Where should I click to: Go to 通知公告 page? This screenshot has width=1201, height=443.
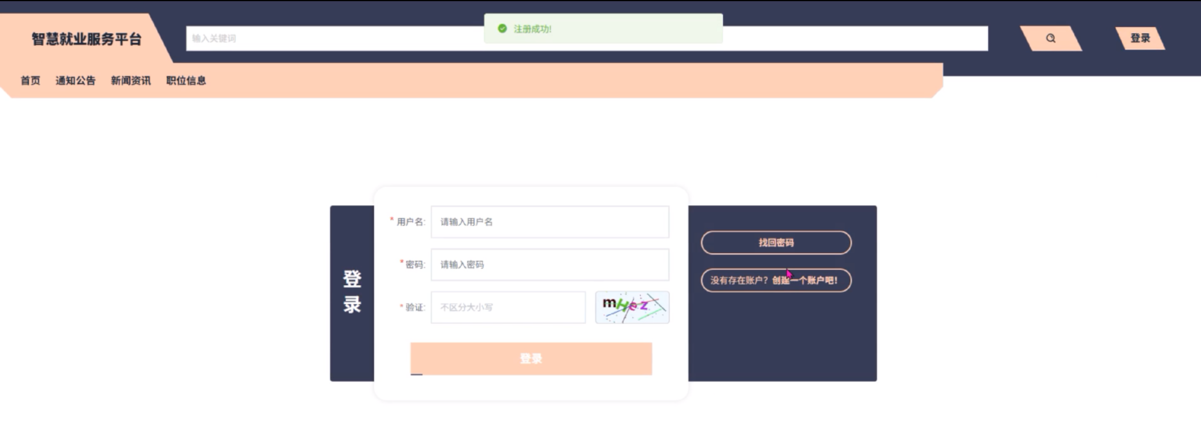point(76,81)
